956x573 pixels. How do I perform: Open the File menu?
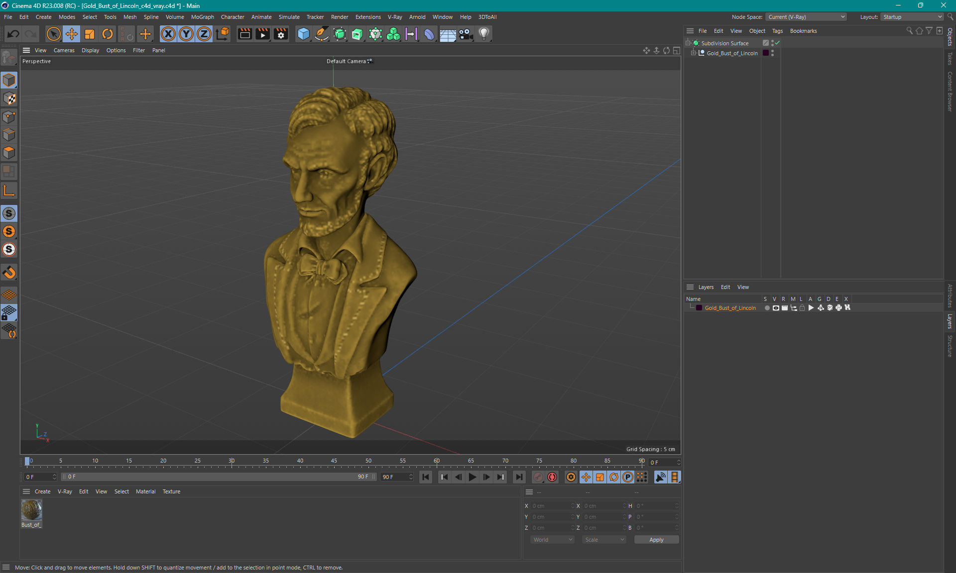pos(8,17)
